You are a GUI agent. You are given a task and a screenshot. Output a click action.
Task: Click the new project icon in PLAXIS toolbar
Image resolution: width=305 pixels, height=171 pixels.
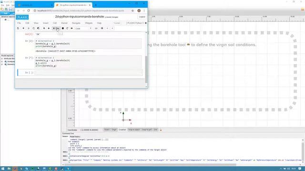click(2, 9)
